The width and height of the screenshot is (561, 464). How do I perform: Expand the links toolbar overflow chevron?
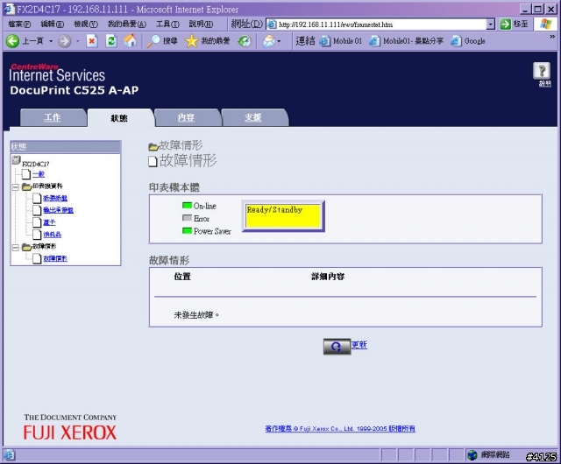pos(552,37)
